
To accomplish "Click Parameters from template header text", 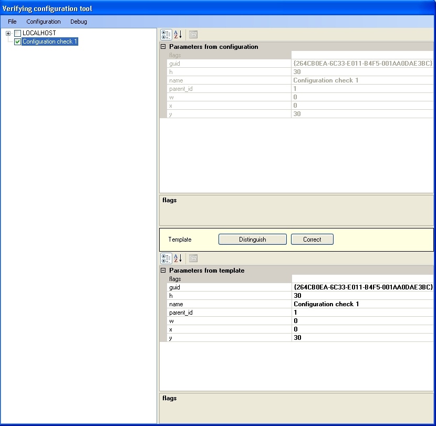I will tap(207, 271).
